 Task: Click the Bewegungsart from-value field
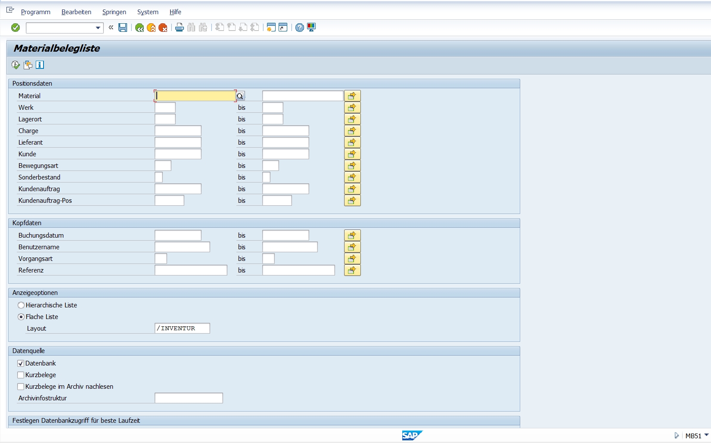click(163, 165)
